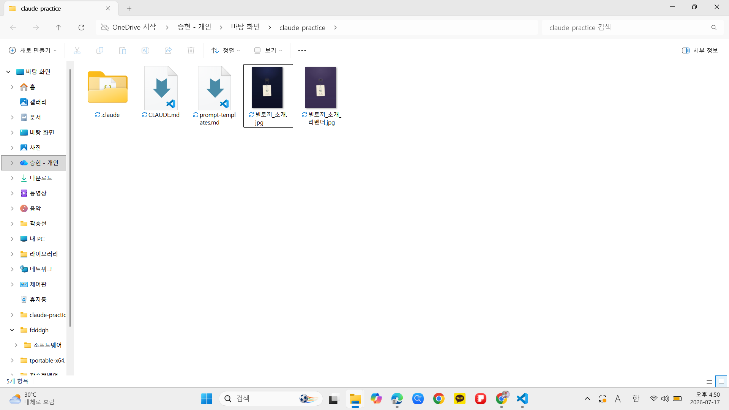Open KakaoTalk from taskbar
Viewport: 729px width, 410px height.
[x=460, y=399]
